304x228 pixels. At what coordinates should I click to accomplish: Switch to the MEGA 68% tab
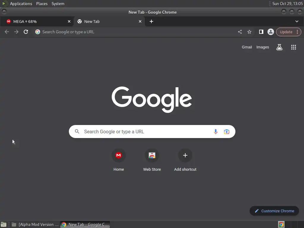pos(37,21)
